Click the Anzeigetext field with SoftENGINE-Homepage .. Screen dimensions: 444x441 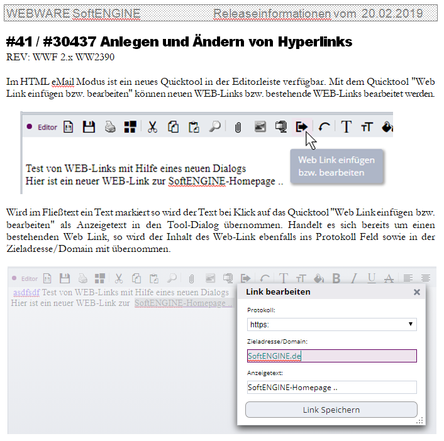point(331,387)
